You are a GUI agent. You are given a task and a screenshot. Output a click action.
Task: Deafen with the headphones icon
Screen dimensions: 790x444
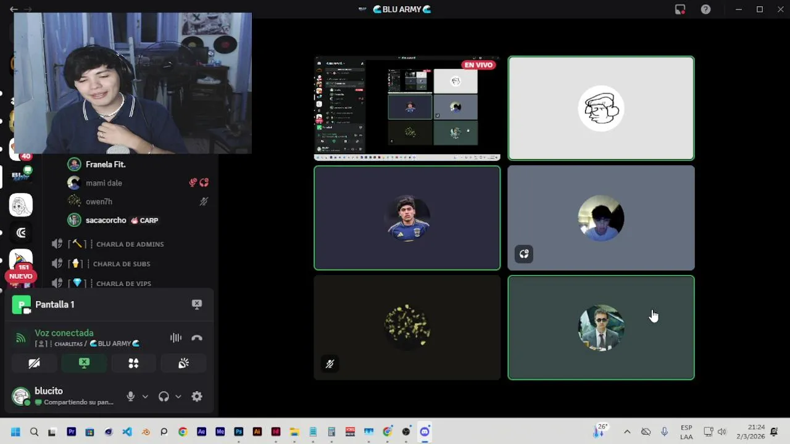coord(164,397)
